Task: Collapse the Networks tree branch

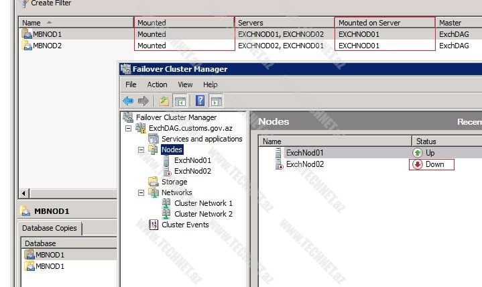Action: click(x=141, y=192)
